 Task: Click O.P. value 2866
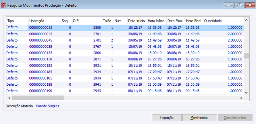(97, 53)
